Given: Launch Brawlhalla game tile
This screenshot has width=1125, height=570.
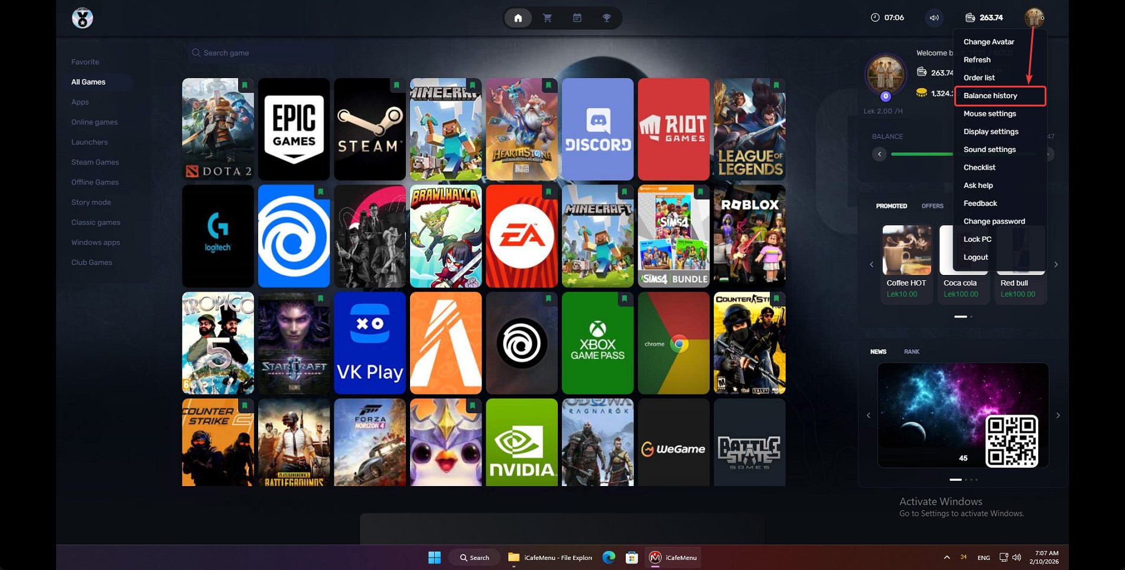Looking at the screenshot, I should point(446,236).
